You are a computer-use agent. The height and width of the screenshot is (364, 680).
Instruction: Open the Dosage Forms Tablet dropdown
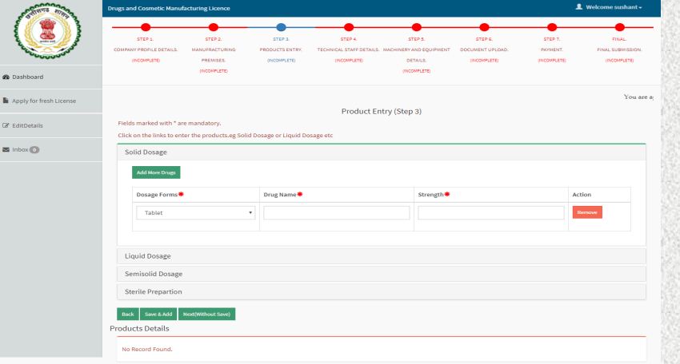[195, 213]
